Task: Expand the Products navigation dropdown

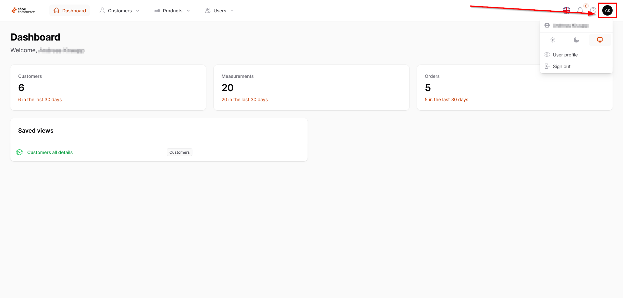Action: click(172, 11)
